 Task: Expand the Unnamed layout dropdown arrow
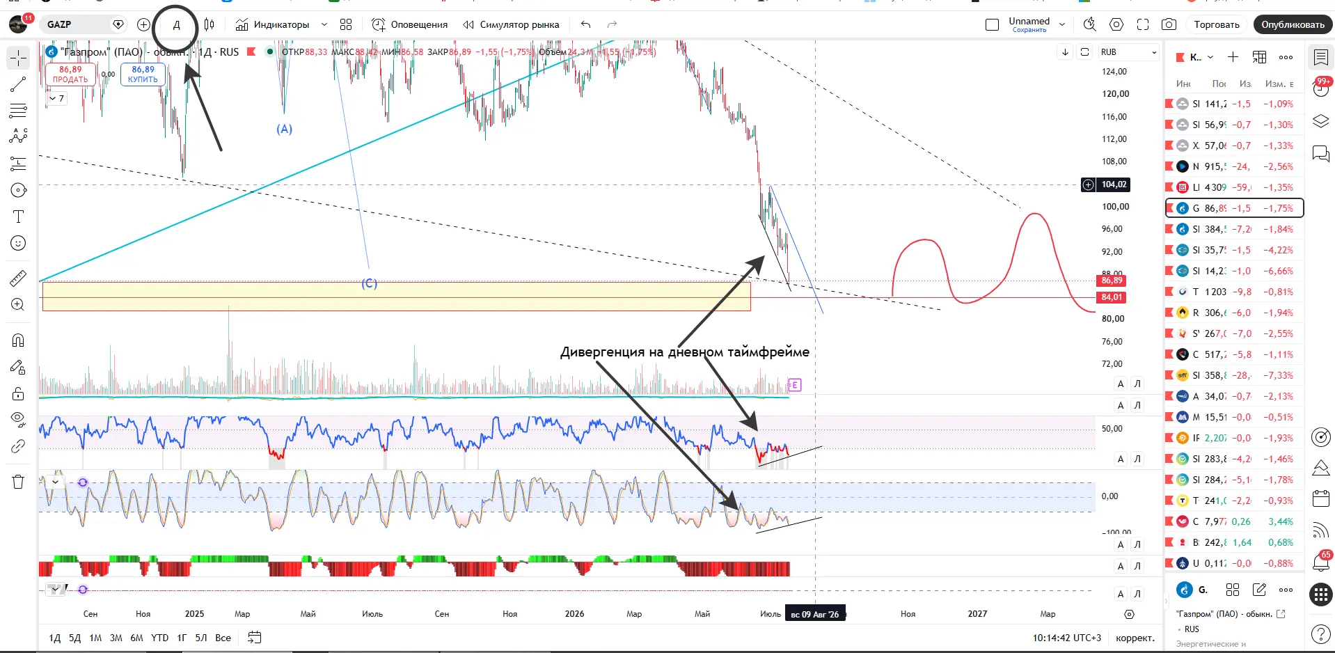(1062, 24)
